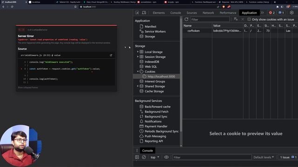Screen dimensions: 298x167
Task: Open the console drawer three-dot menu
Action: 137,150
